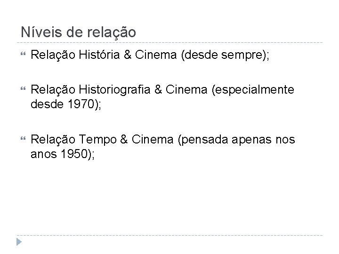Click the word relação in the title
Viewport: 339px width, 254px height.
click(x=112, y=33)
